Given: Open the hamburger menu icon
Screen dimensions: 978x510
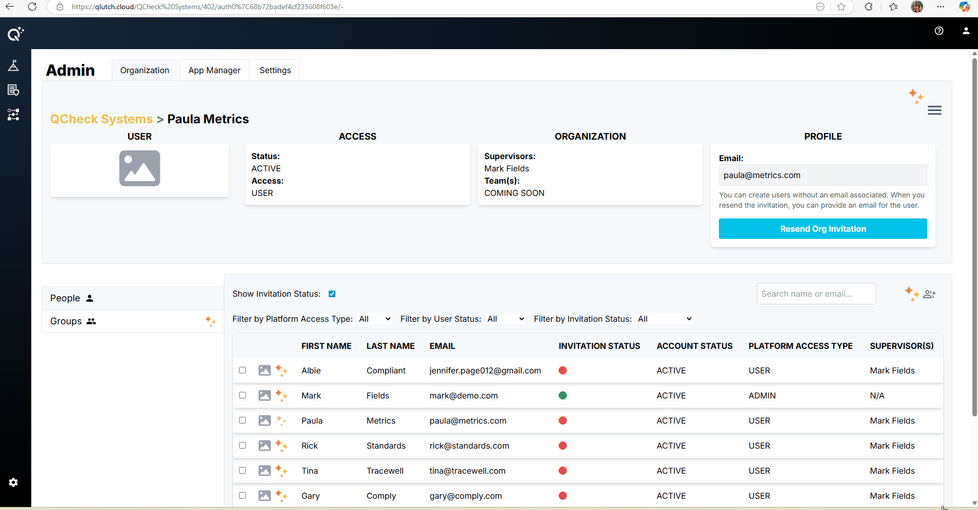Looking at the screenshot, I should tap(934, 110).
